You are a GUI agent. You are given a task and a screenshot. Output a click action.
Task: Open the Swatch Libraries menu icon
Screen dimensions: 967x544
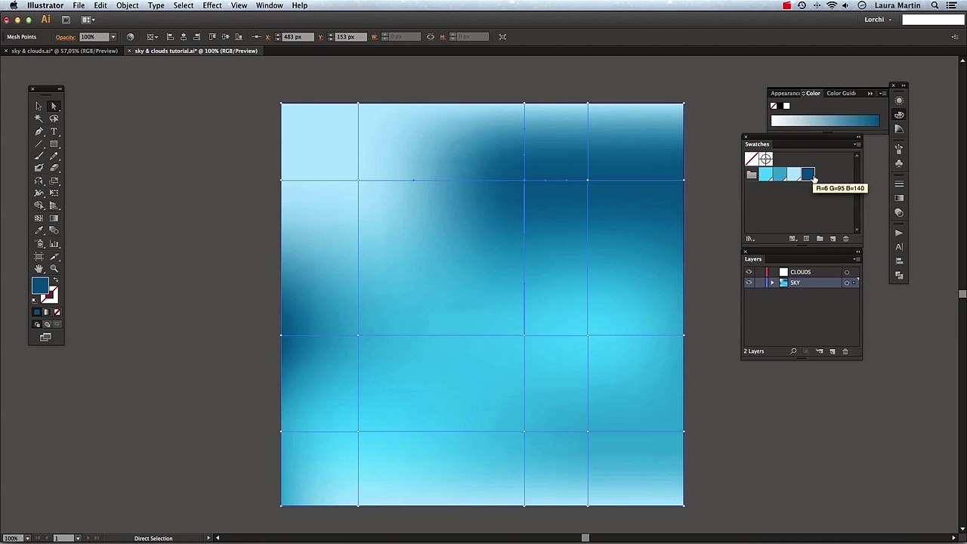749,239
